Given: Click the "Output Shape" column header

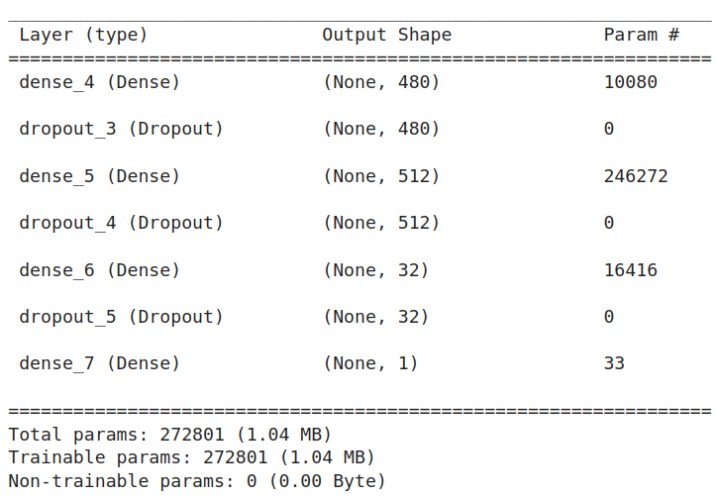Looking at the screenshot, I should (x=386, y=35).
